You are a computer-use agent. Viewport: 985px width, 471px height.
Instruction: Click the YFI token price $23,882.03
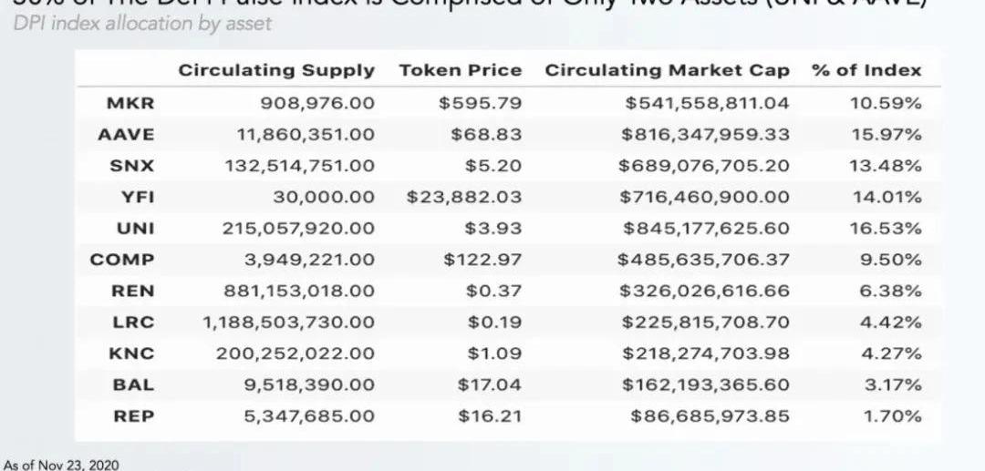point(464,197)
